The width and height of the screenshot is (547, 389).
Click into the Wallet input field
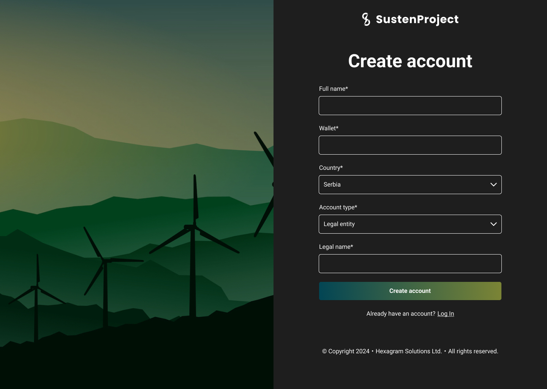point(410,145)
